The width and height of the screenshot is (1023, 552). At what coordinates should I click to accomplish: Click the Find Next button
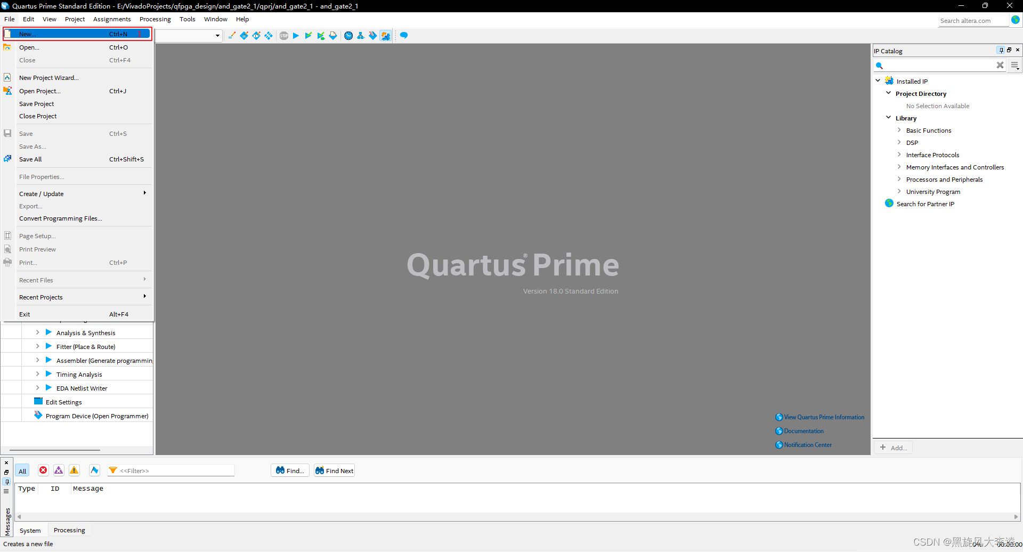[x=334, y=470]
